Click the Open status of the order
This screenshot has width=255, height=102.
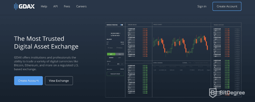(x=209, y=70)
